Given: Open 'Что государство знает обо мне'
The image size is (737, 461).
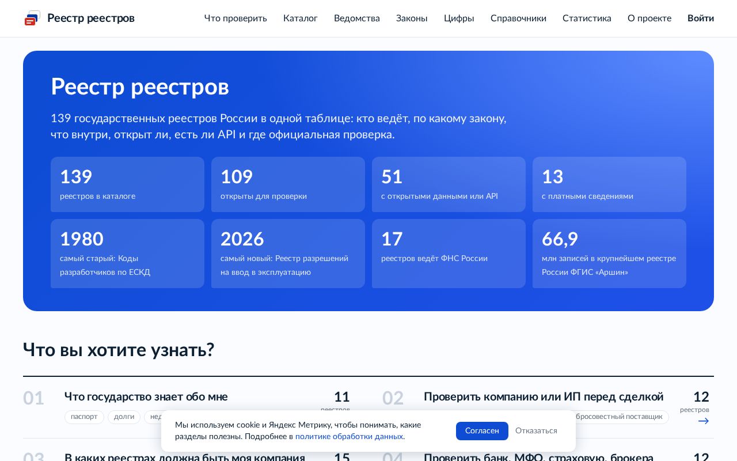Looking at the screenshot, I should (146, 397).
